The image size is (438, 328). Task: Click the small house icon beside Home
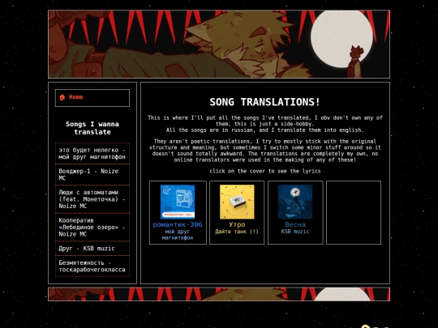[62, 97]
